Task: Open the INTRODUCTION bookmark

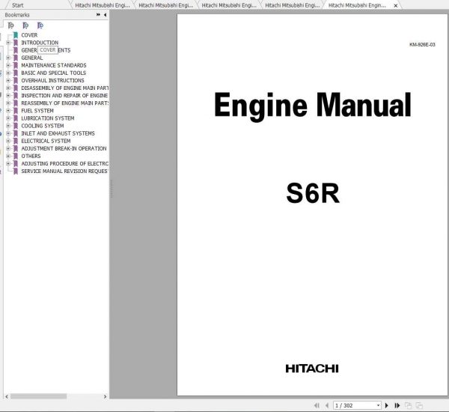Action: [40, 43]
